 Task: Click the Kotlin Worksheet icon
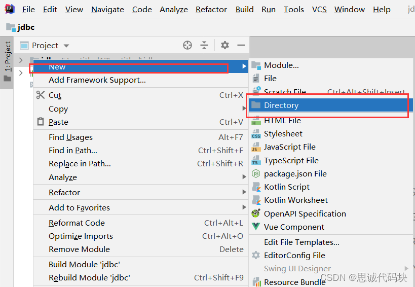[x=256, y=200]
